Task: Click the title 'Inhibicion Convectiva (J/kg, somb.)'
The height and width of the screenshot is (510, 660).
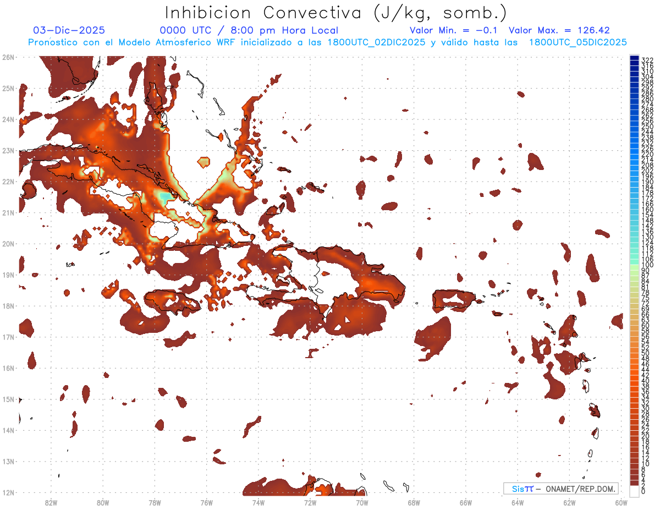Action: [336, 13]
